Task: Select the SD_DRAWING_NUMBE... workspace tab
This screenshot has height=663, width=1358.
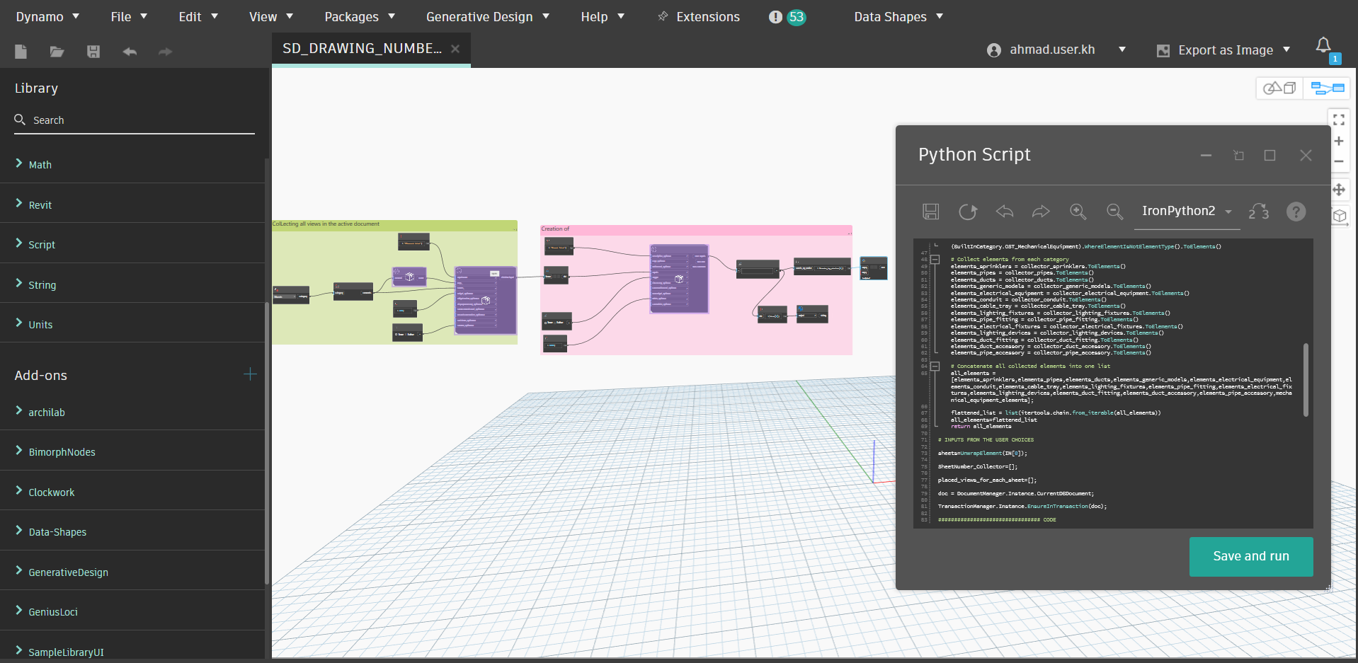Action: [x=362, y=49]
